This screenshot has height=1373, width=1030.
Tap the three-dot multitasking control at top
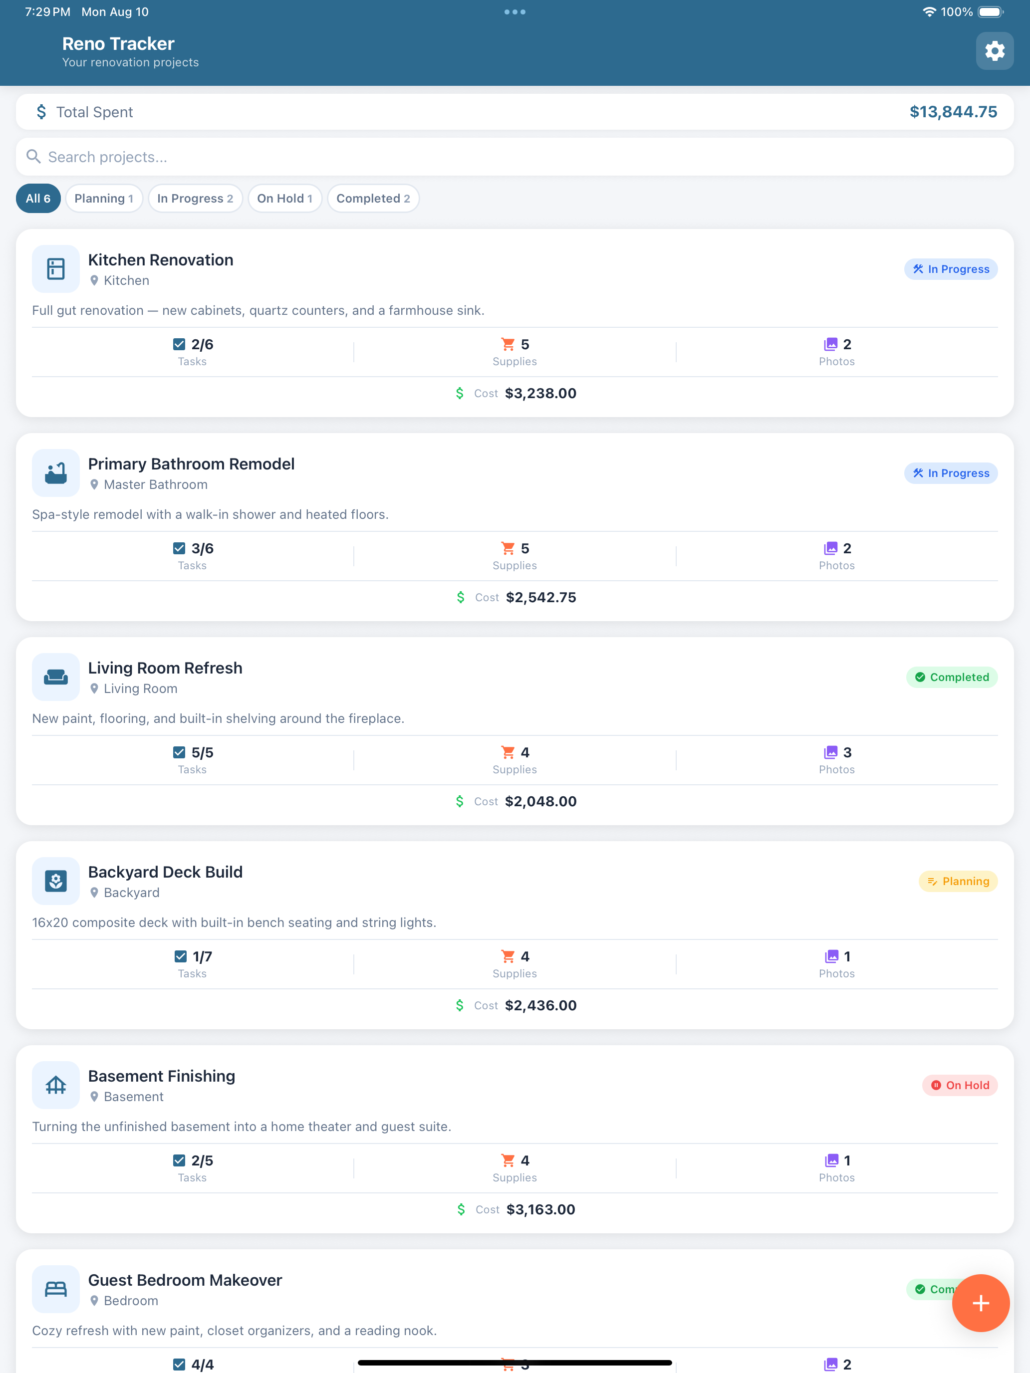(x=515, y=12)
